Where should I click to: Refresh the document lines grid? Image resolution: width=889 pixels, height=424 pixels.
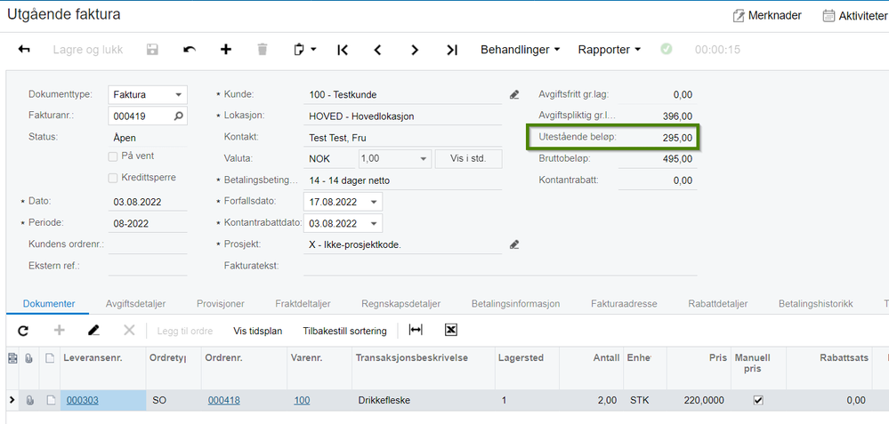click(x=23, y=331)
